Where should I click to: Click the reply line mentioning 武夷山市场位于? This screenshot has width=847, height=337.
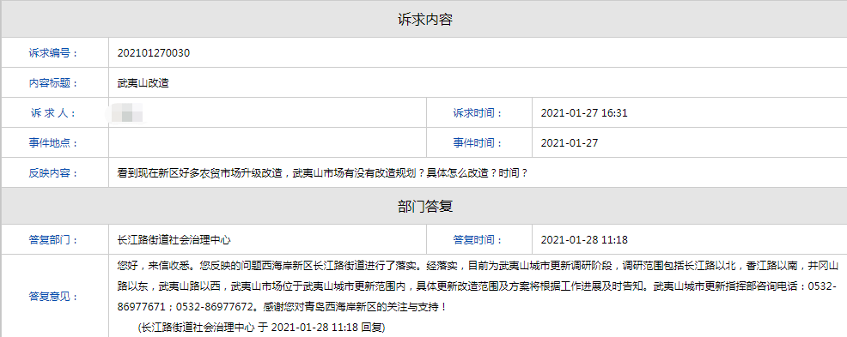(478, 286)
